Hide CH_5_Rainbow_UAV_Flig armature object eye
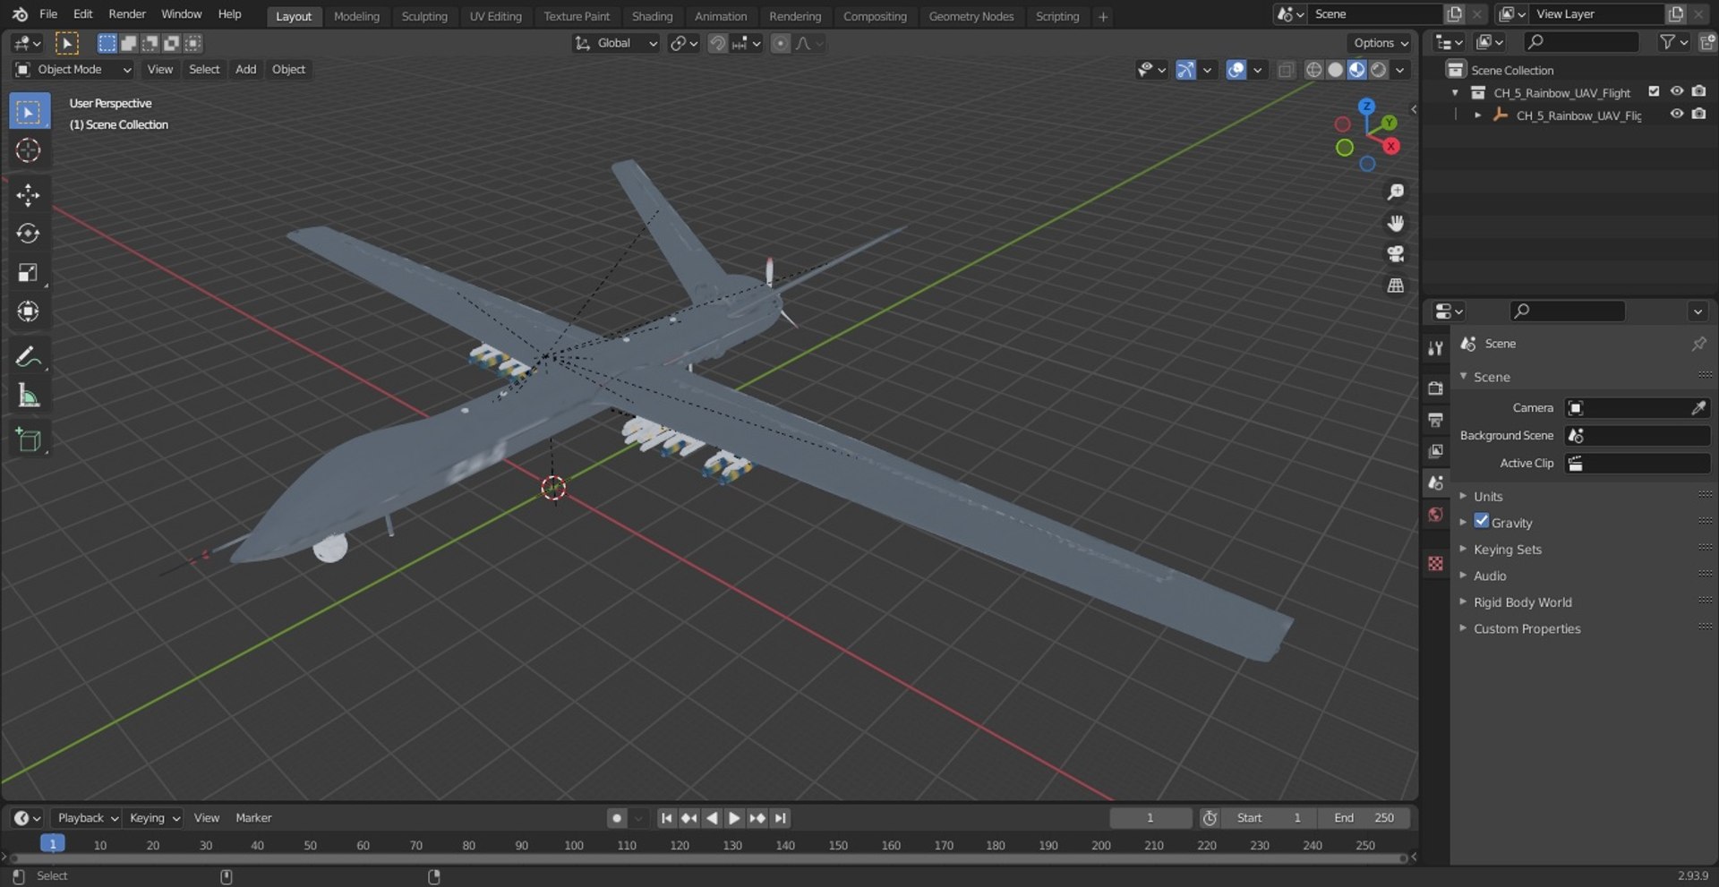 tap(1677, 114)
